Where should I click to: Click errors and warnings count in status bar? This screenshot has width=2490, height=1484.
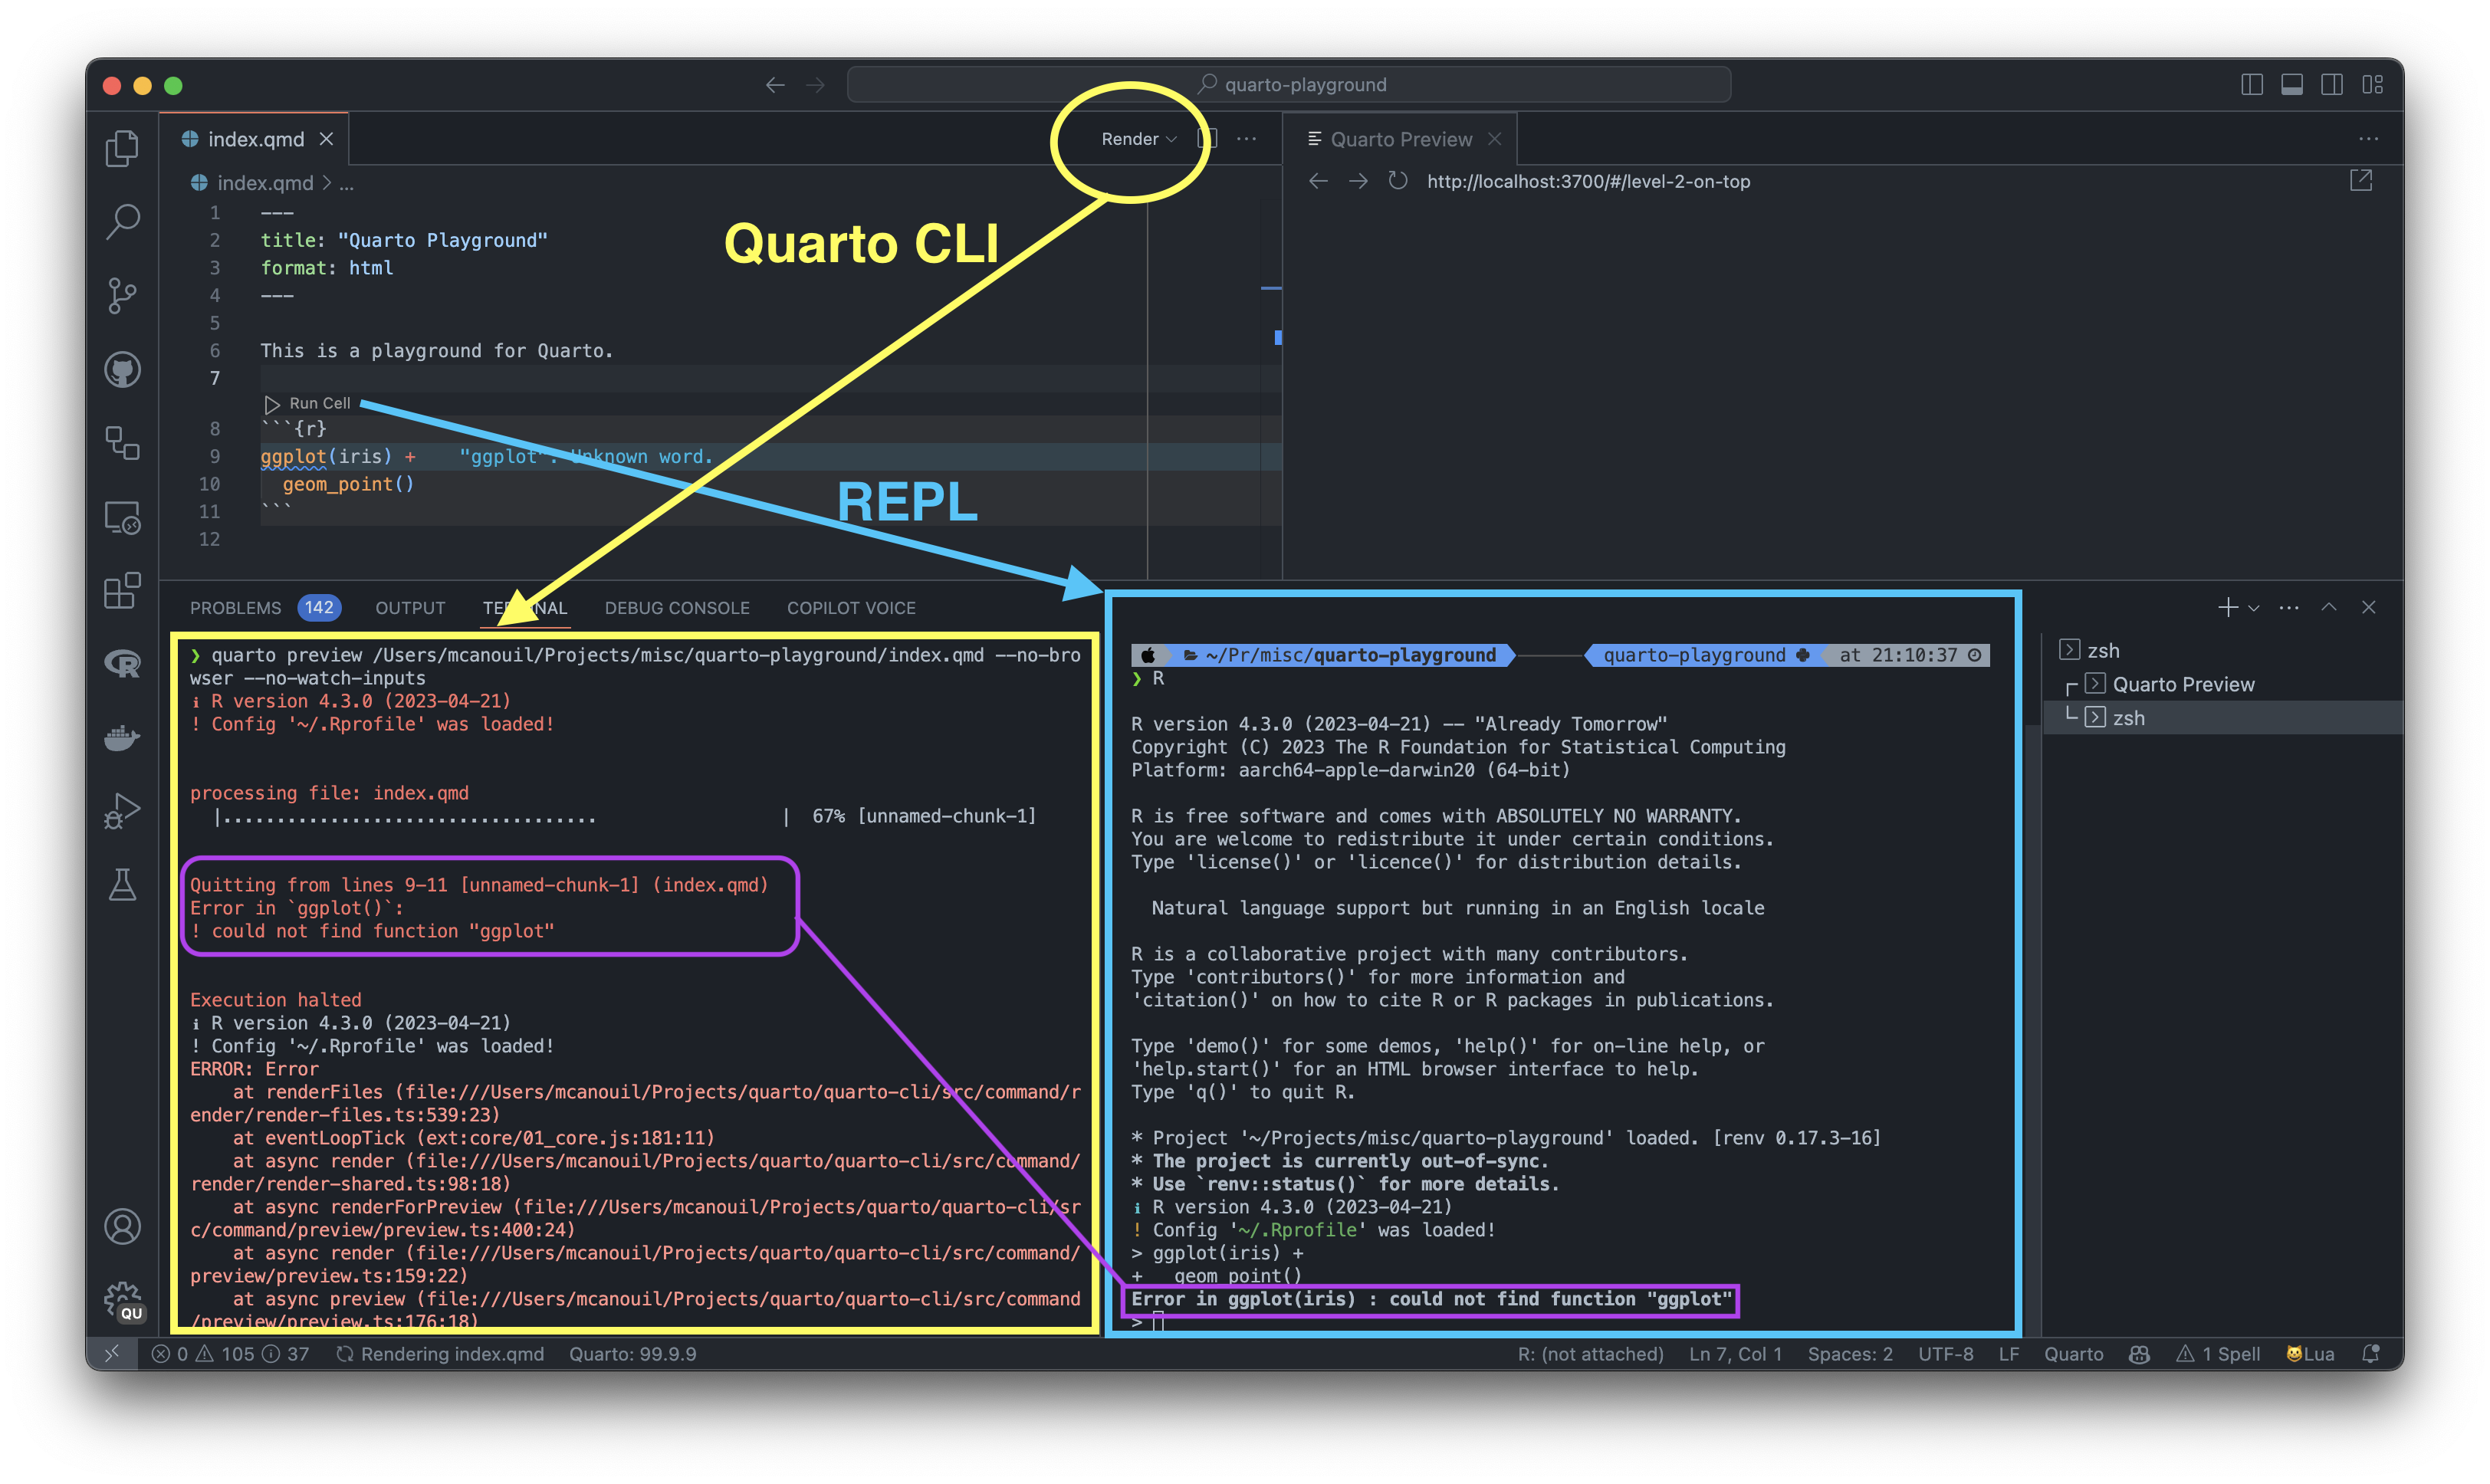pos(230,1353)
